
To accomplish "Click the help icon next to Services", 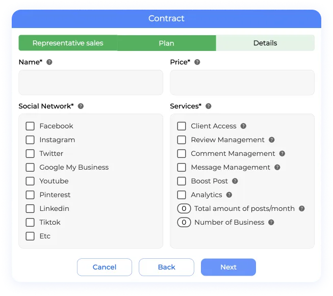I will (x=208, y=106).
